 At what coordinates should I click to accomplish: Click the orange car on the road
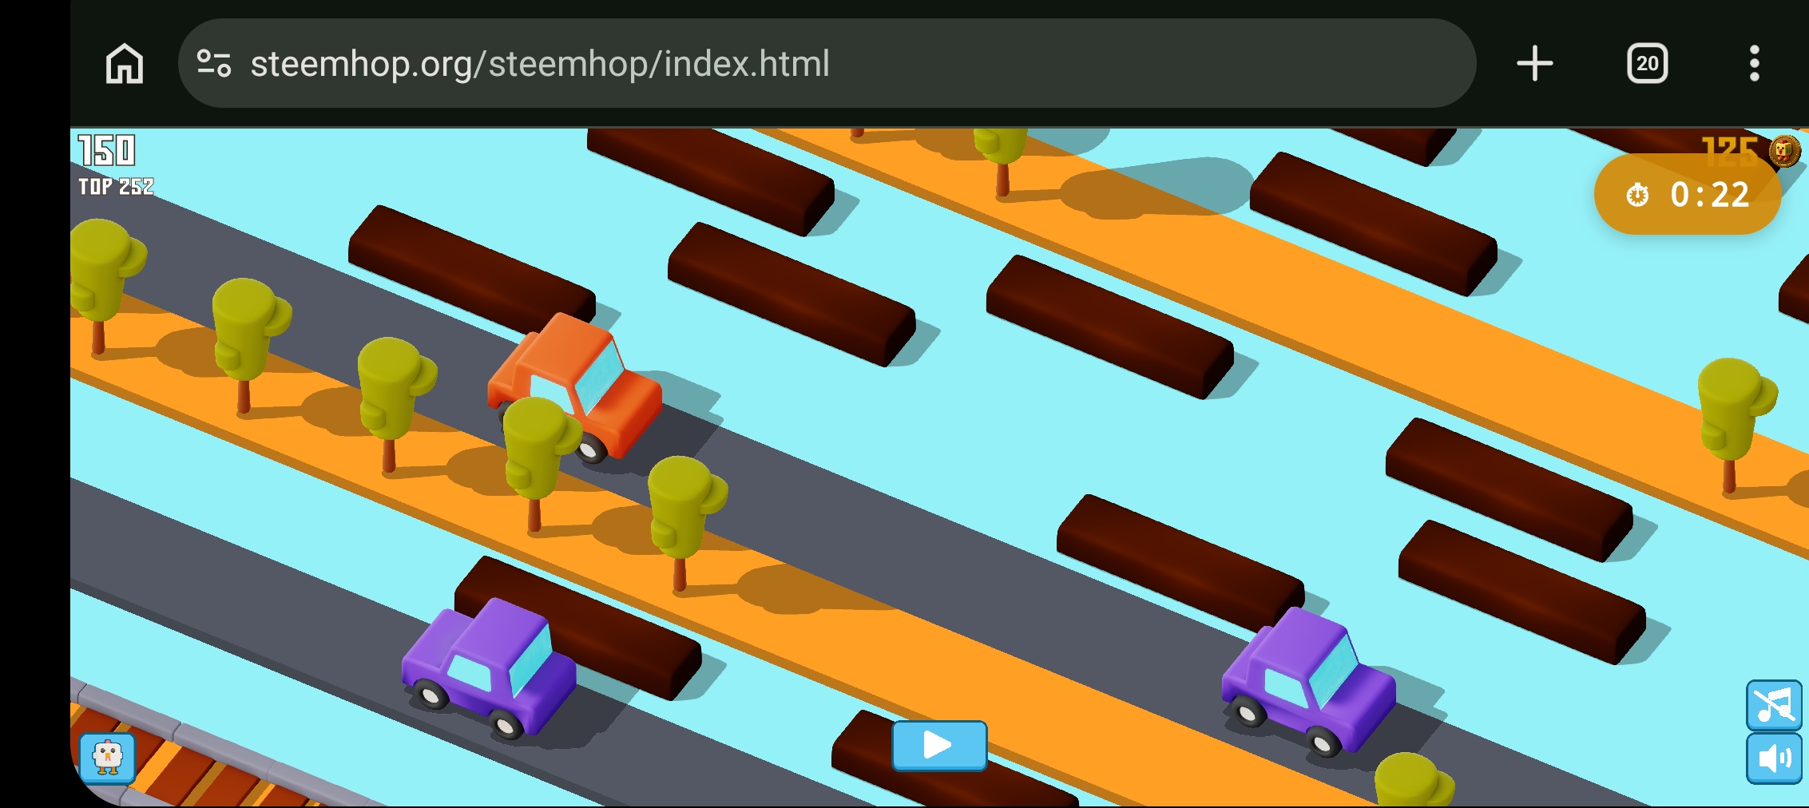[575, 387]
